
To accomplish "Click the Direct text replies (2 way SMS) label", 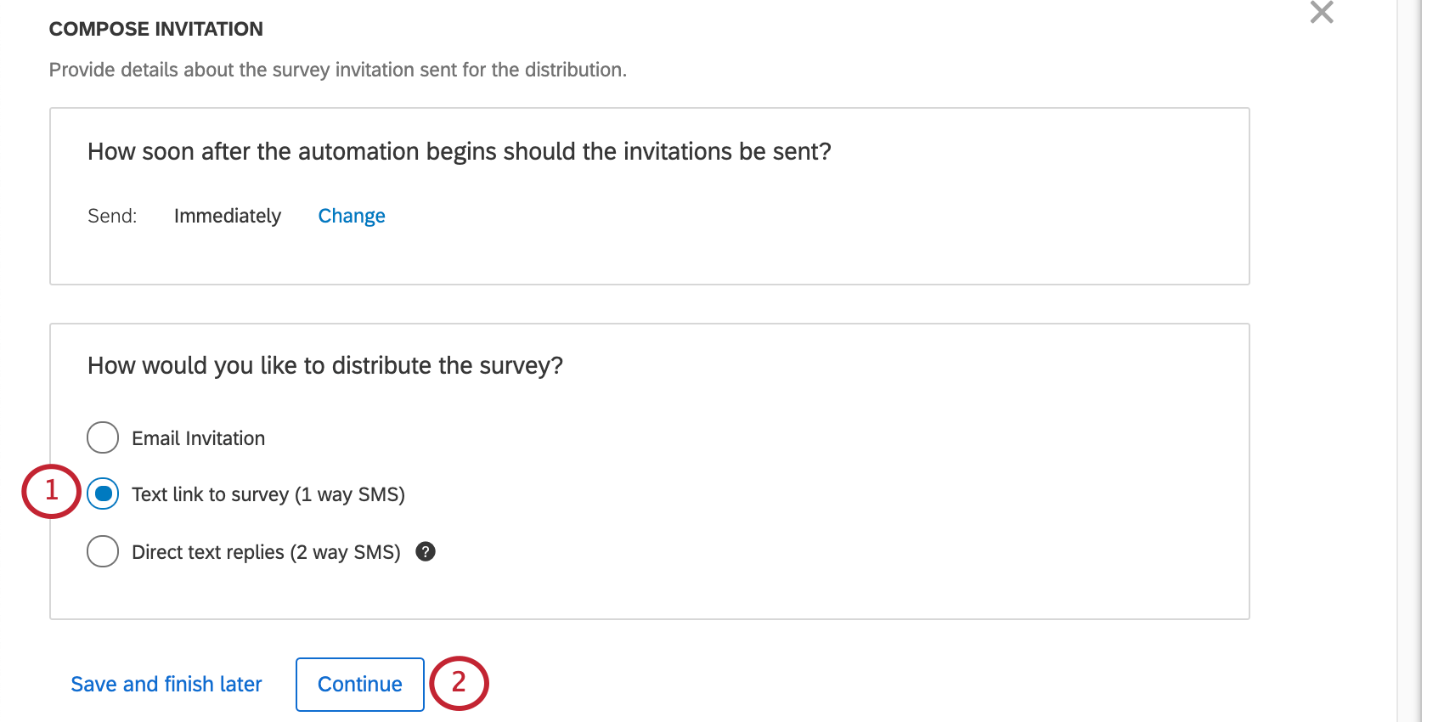I will point(266,552).
